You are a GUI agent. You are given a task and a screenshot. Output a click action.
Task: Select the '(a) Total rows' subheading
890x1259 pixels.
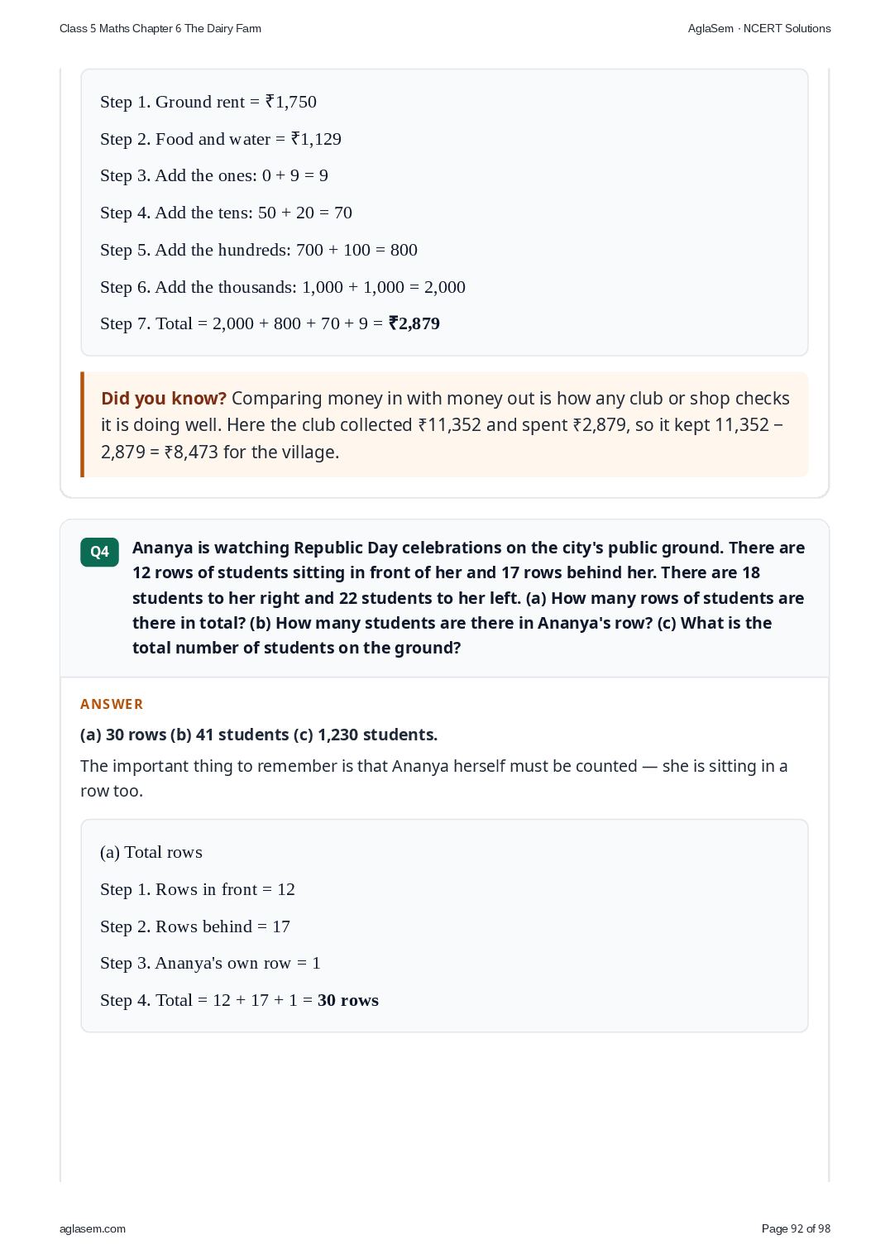point(151,852)
